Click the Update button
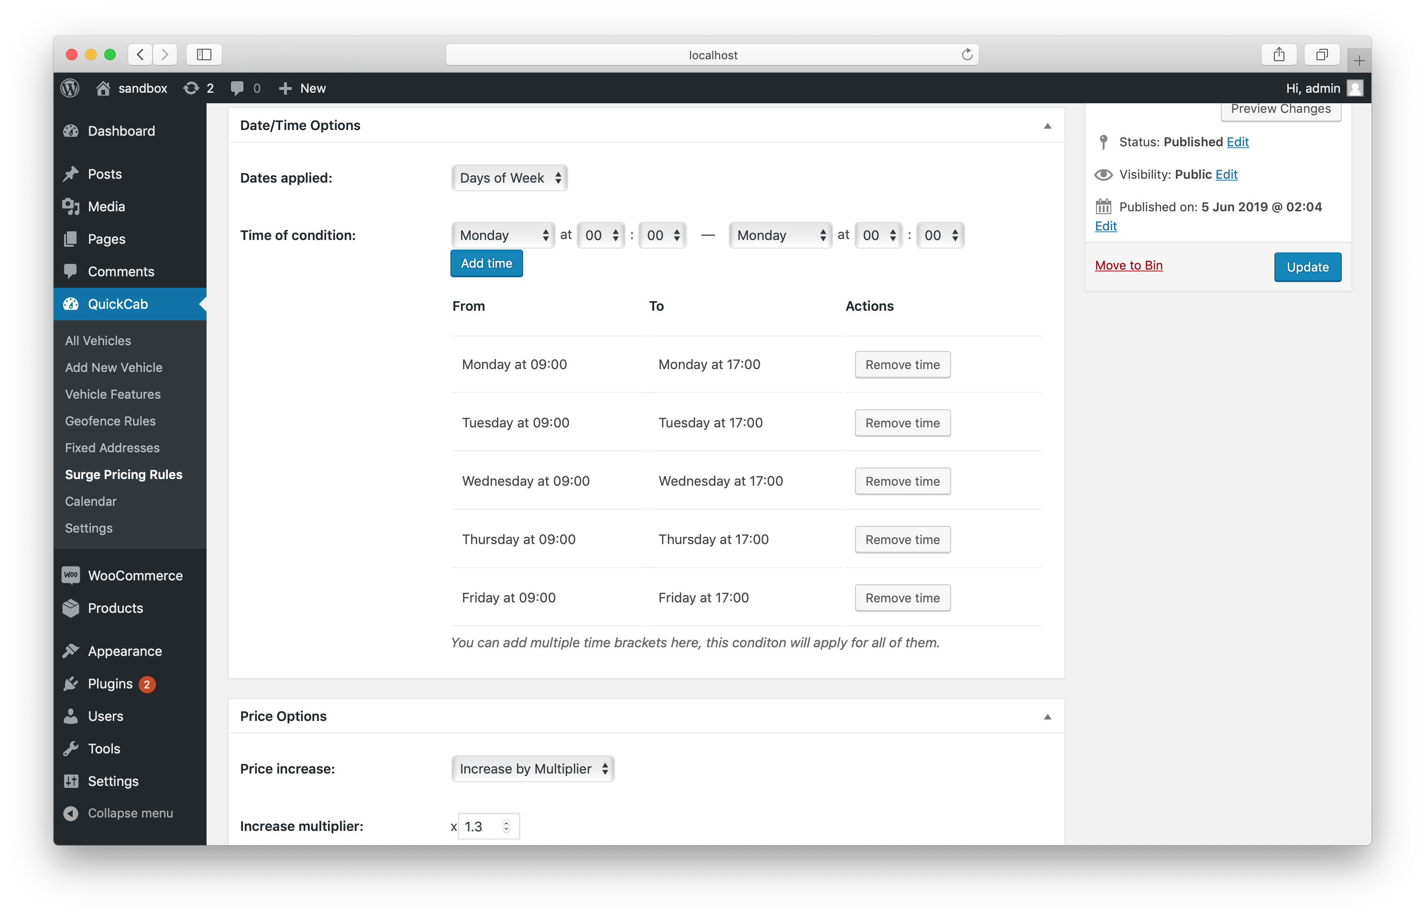 pos(1307,267)
